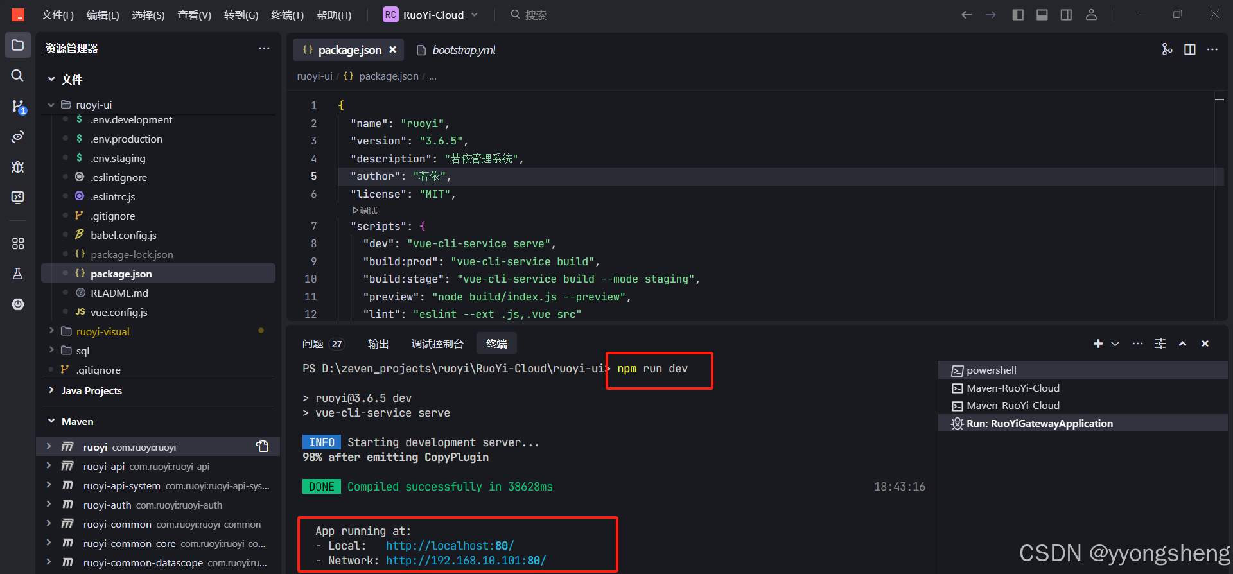Create a new terminal with plus icon

(1098, 344)
